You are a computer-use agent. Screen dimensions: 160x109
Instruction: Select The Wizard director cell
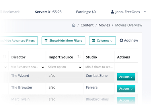click(x=20, y=76)
